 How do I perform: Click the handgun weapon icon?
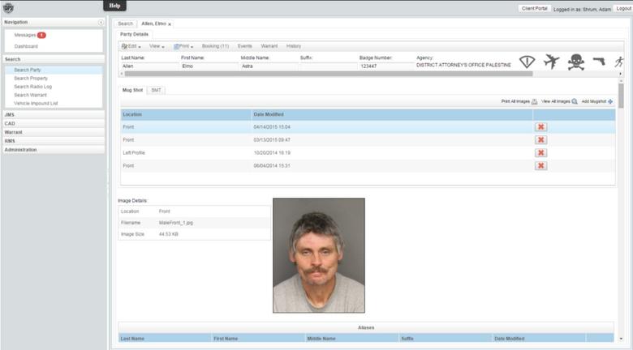pyautogui.click(x=599, y=62)
